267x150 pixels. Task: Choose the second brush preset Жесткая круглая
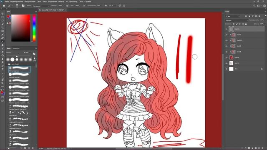point(20,75)
